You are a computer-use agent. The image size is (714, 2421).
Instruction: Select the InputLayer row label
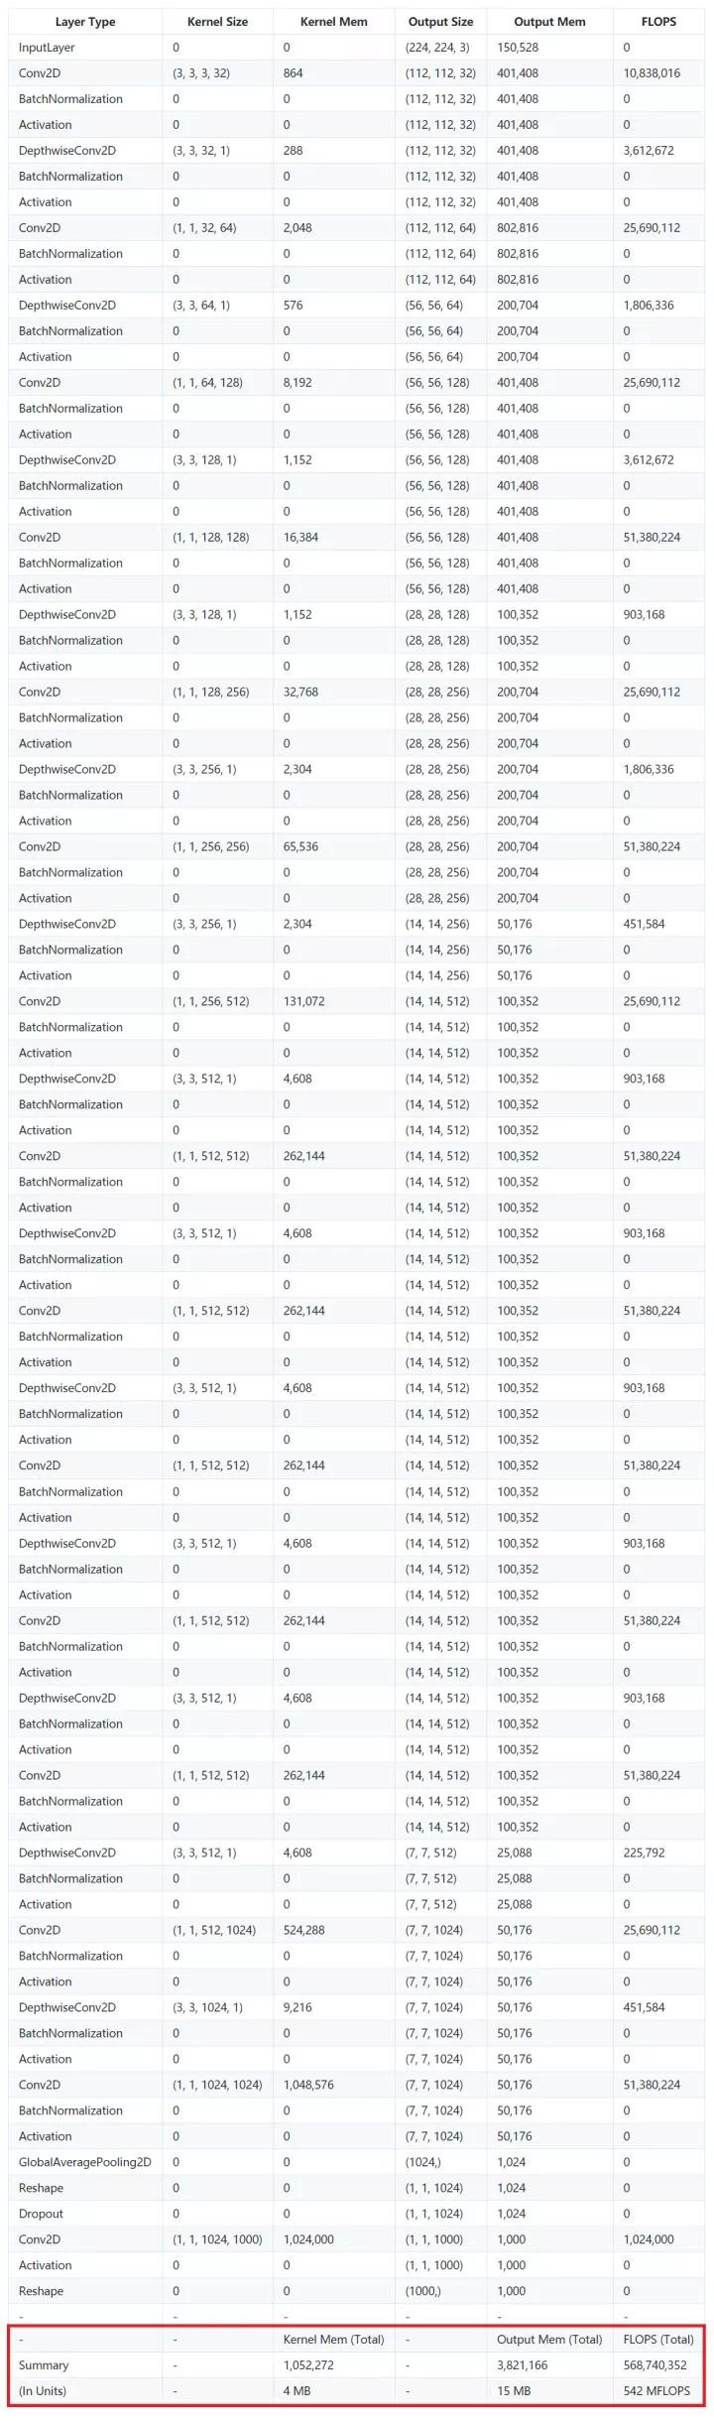click(47, 48)
